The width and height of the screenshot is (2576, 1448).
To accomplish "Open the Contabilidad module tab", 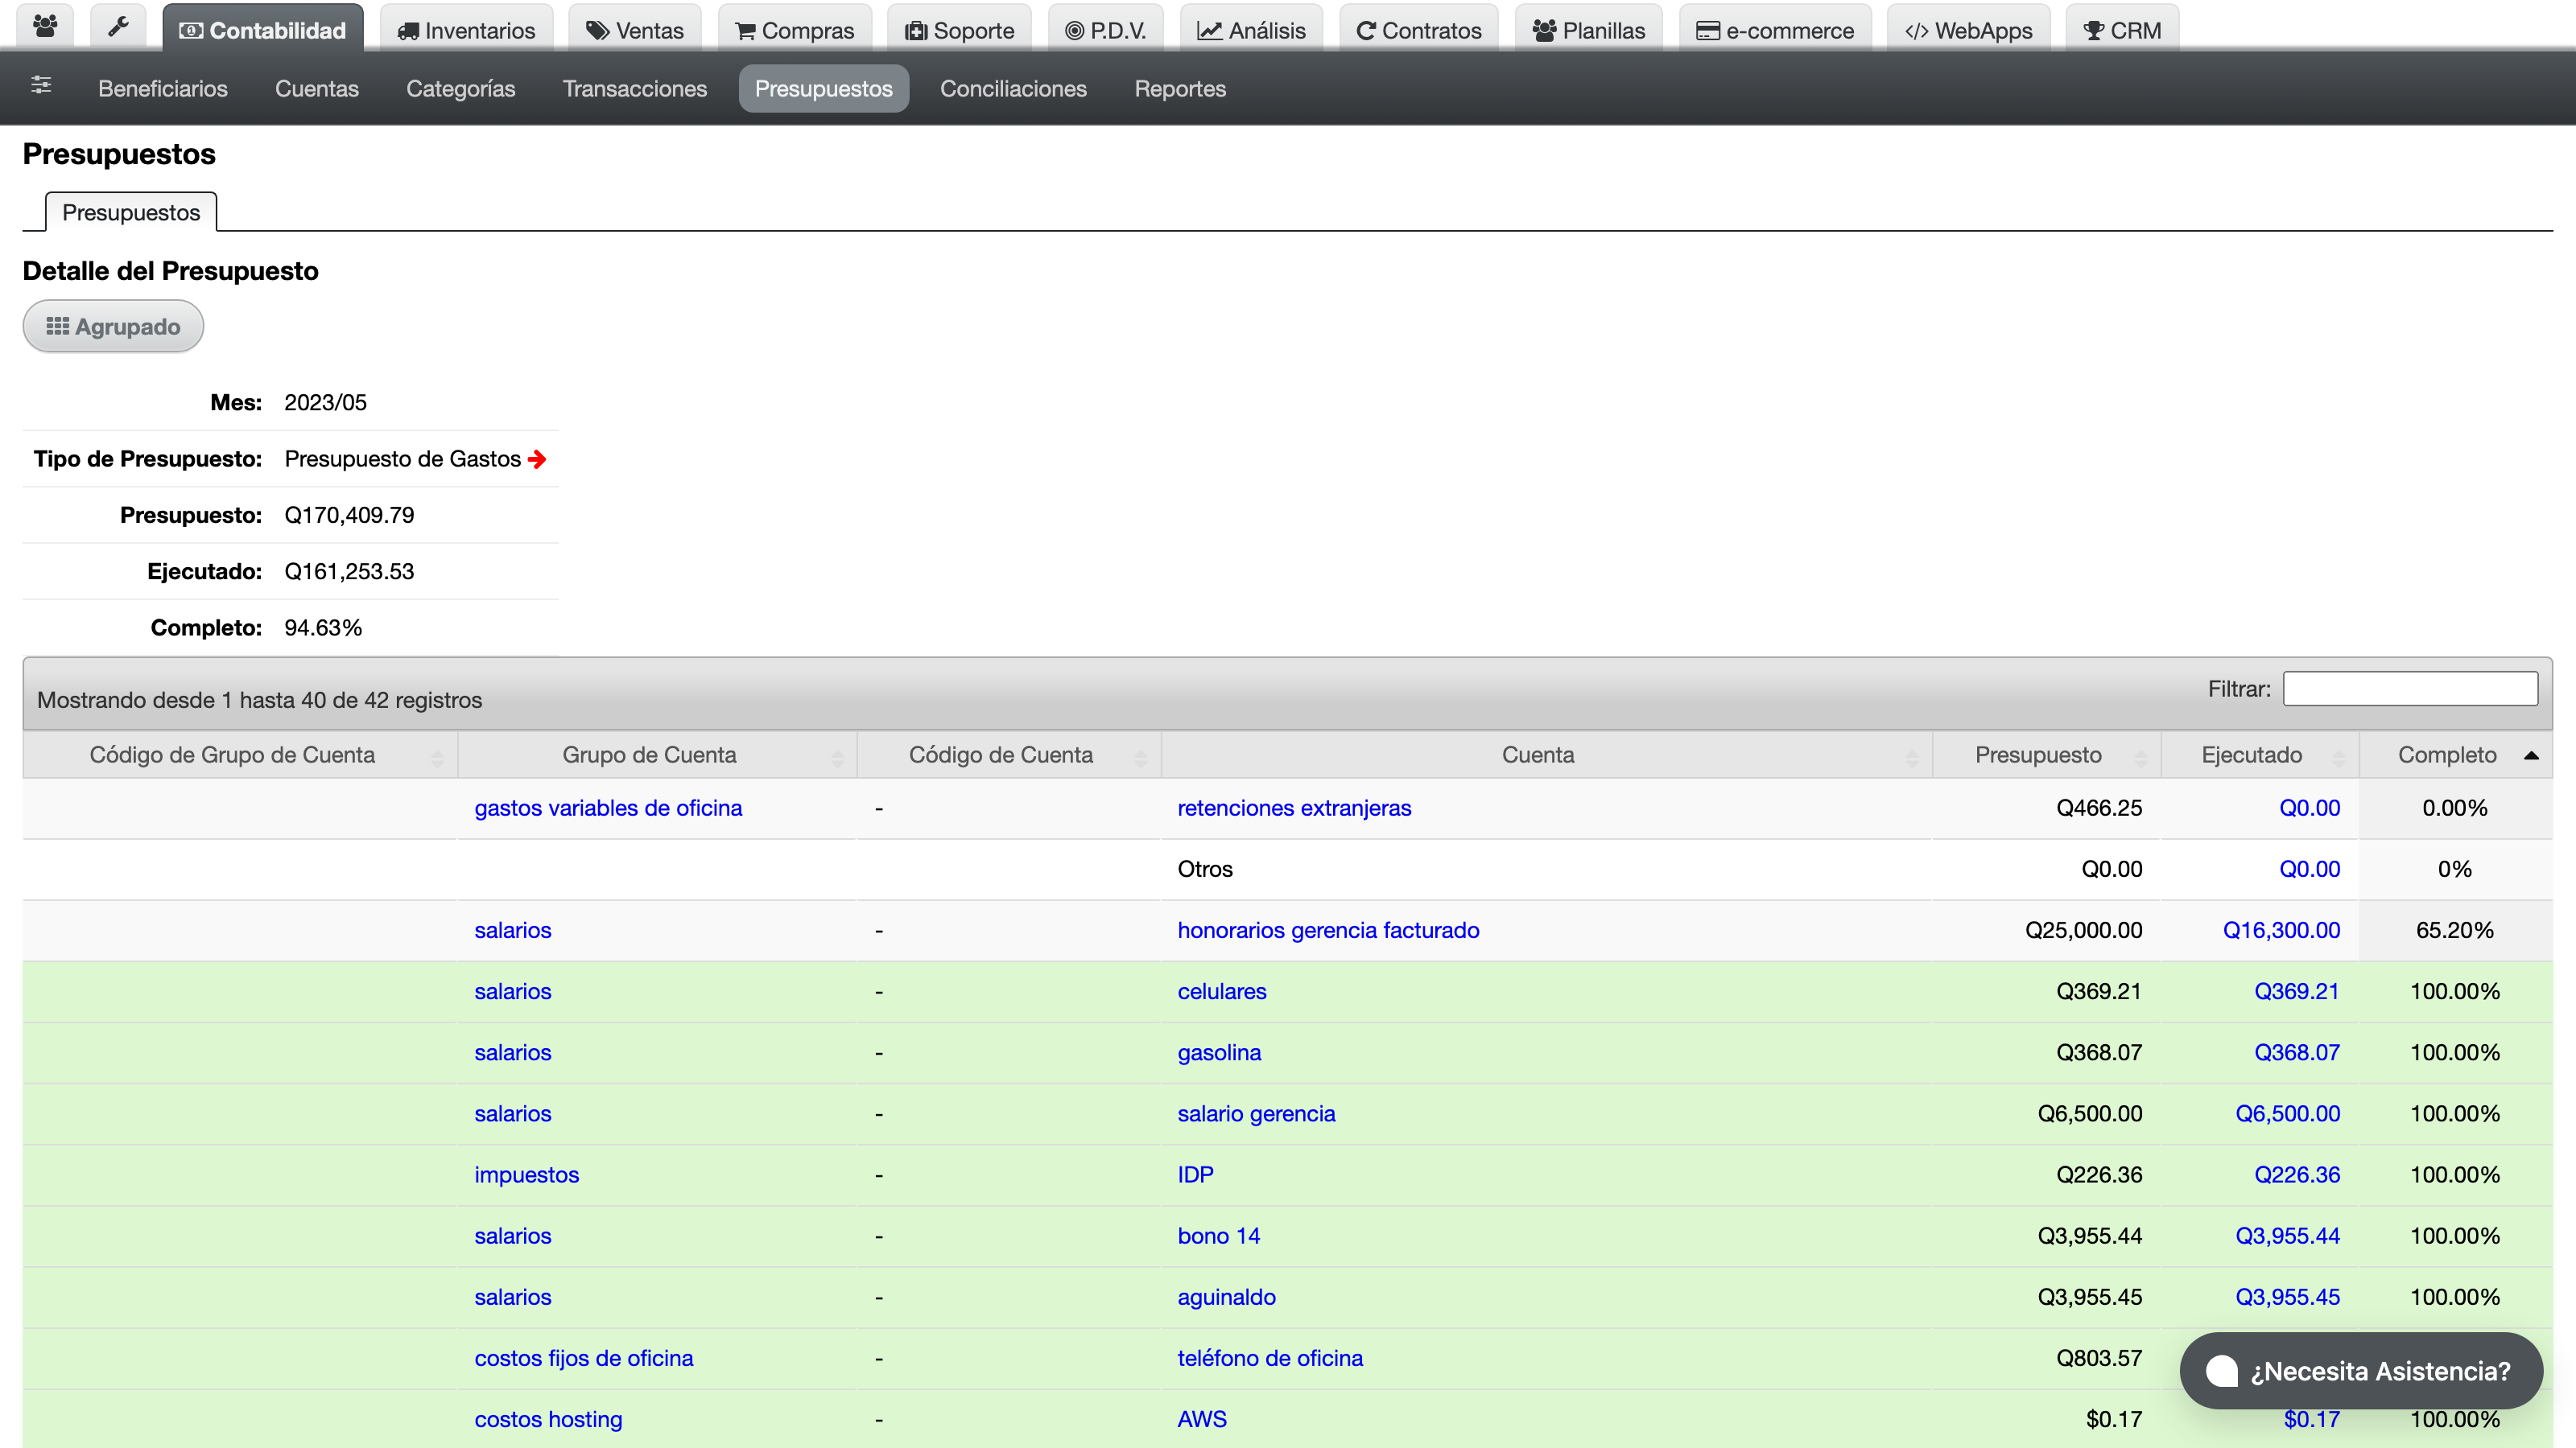I will 263,30.
